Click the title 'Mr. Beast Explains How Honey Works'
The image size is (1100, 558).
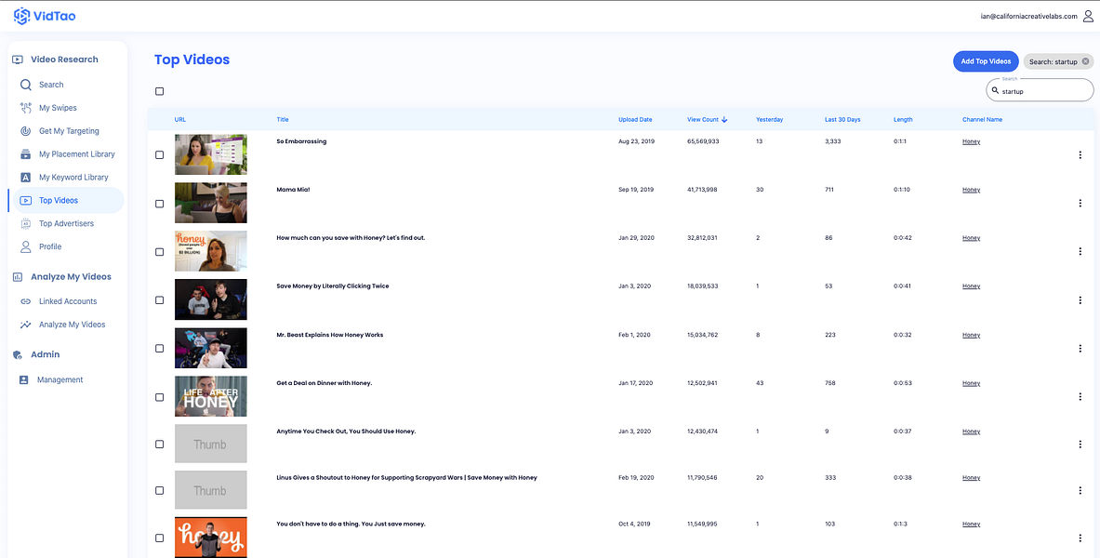(x=330, y=335)
